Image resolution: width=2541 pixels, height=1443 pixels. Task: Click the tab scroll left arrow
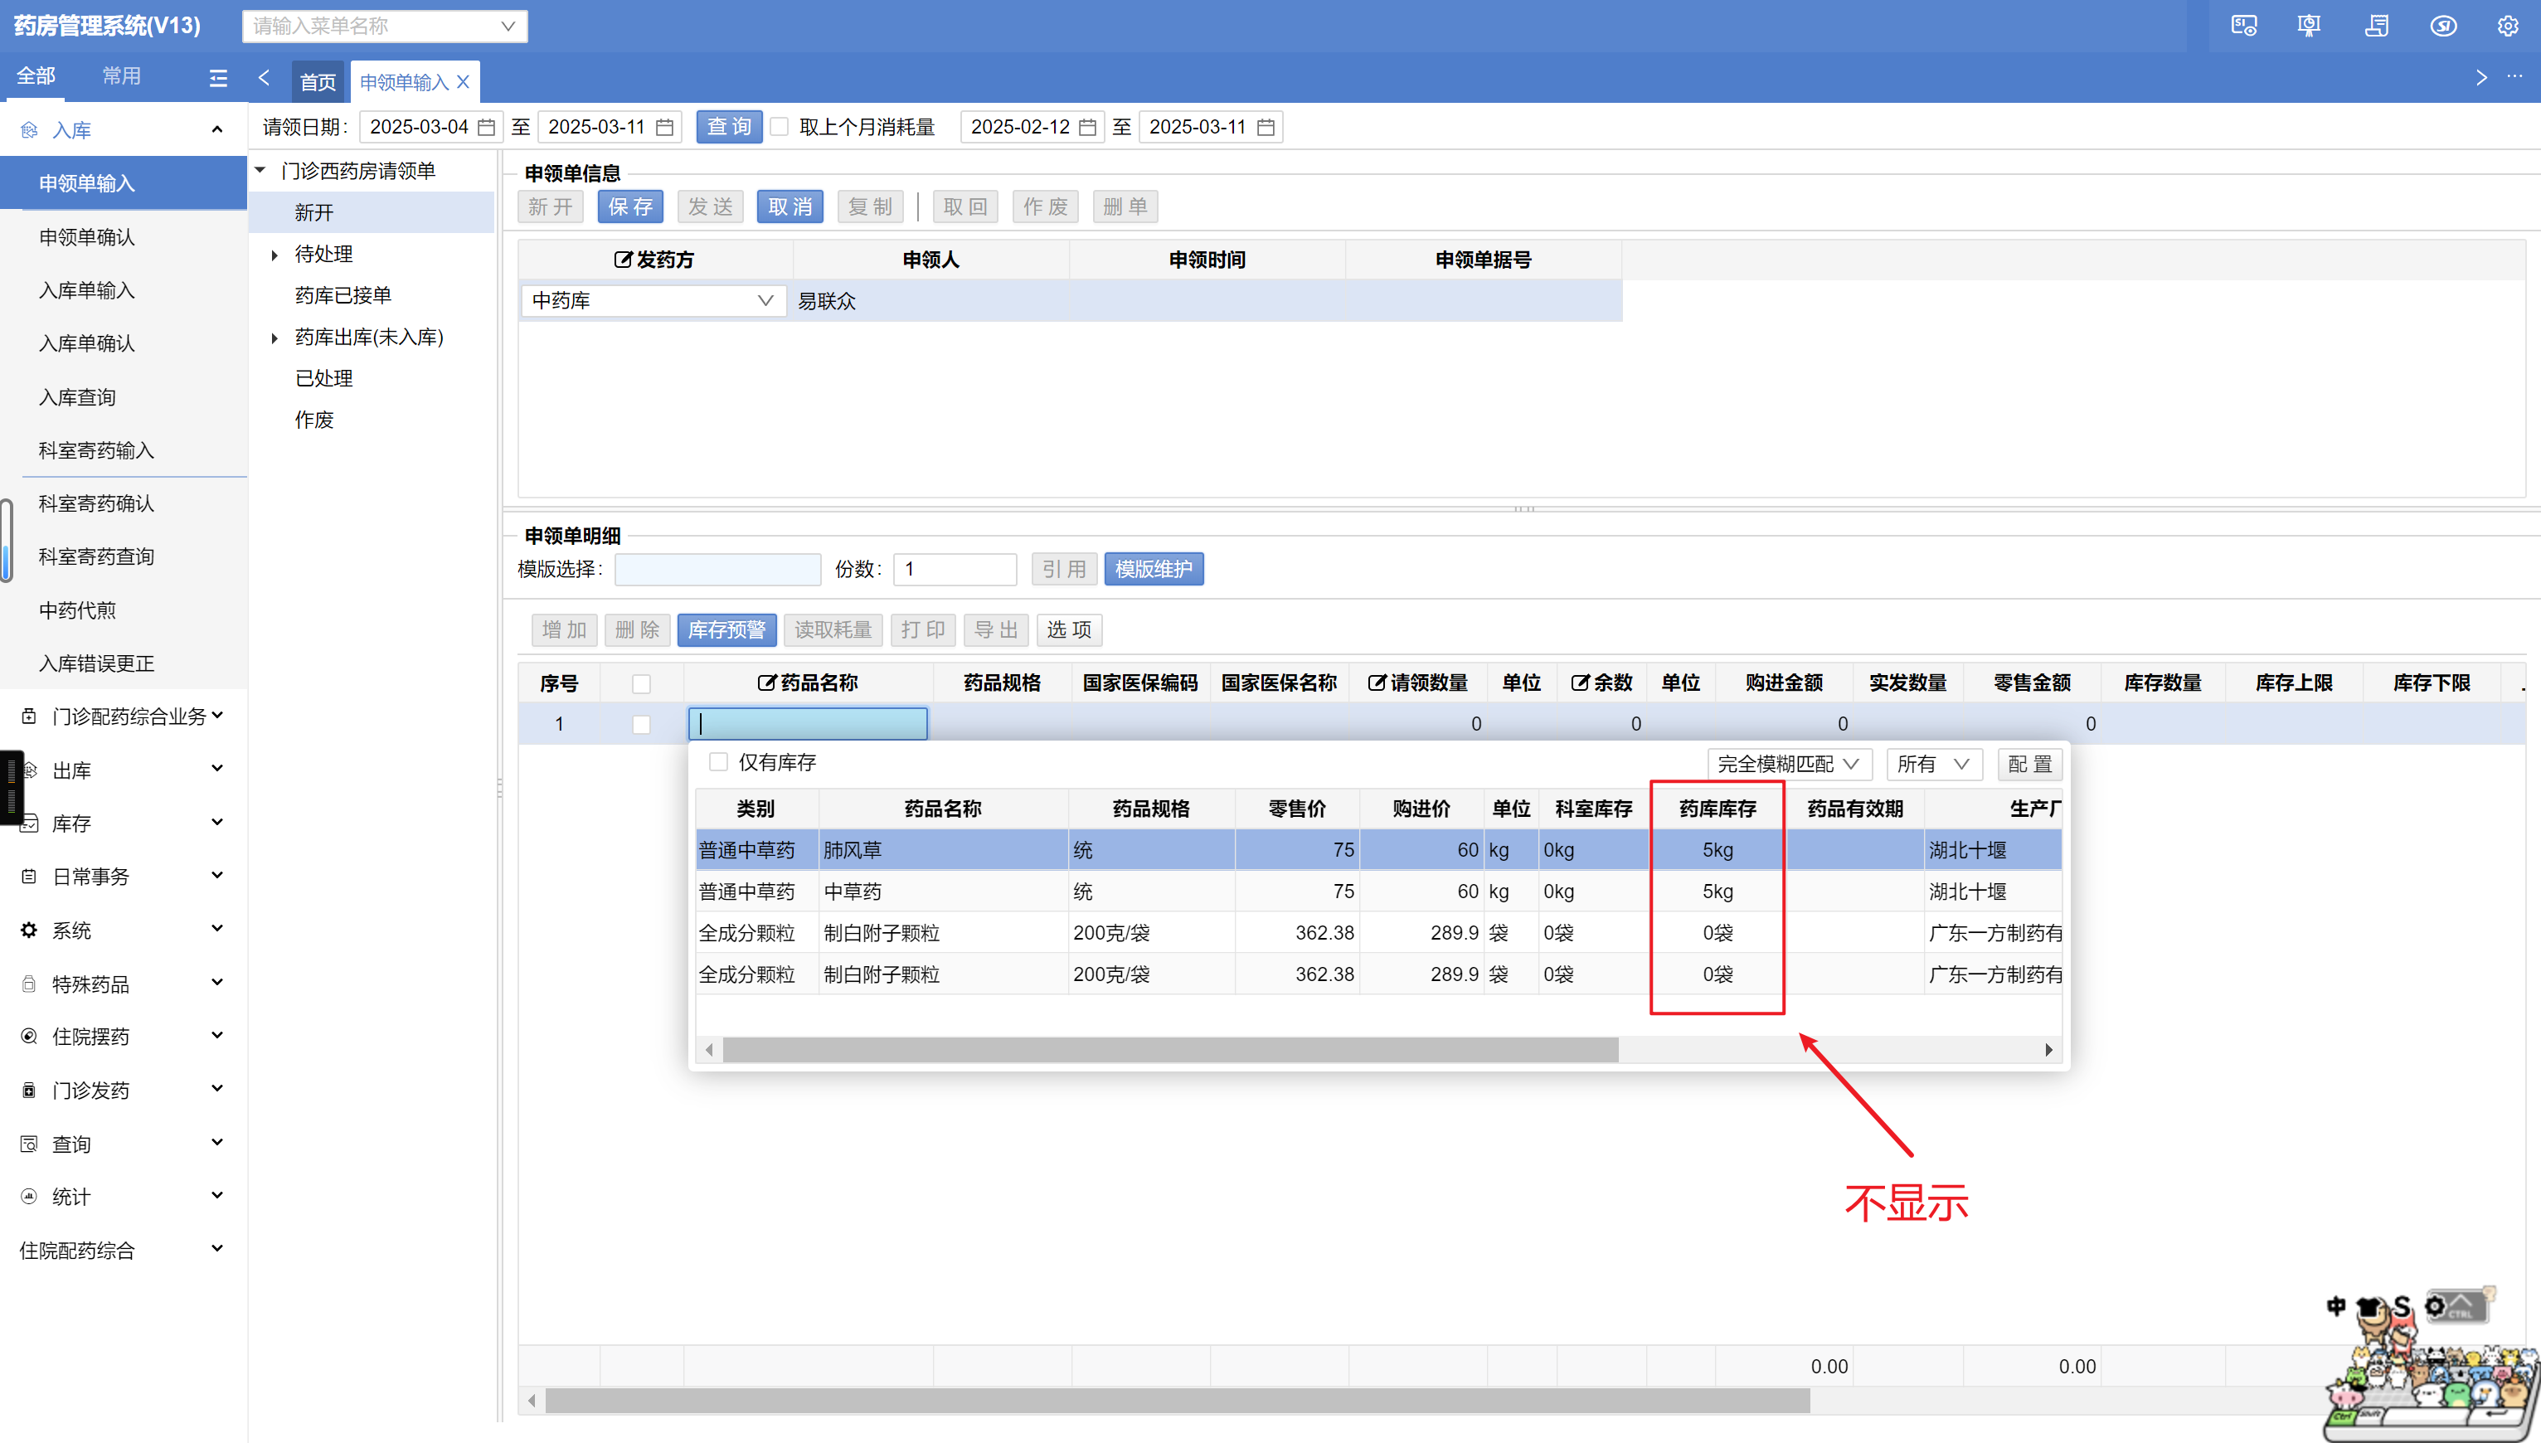pyautogui.click(x=264, y=77)
